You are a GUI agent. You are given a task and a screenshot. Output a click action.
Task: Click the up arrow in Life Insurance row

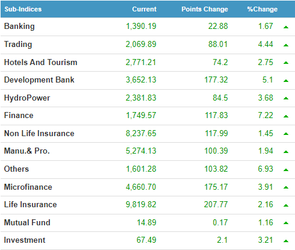286,205
